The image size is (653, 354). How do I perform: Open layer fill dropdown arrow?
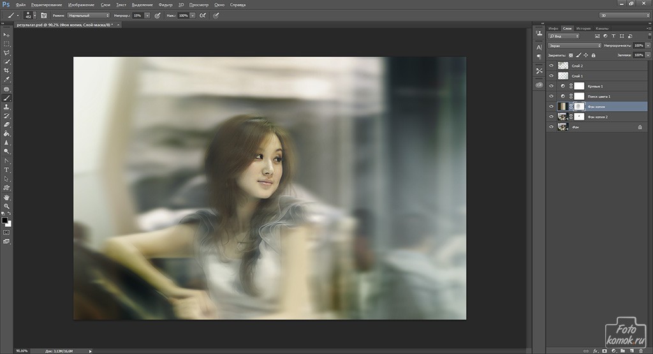coord(648,55)
